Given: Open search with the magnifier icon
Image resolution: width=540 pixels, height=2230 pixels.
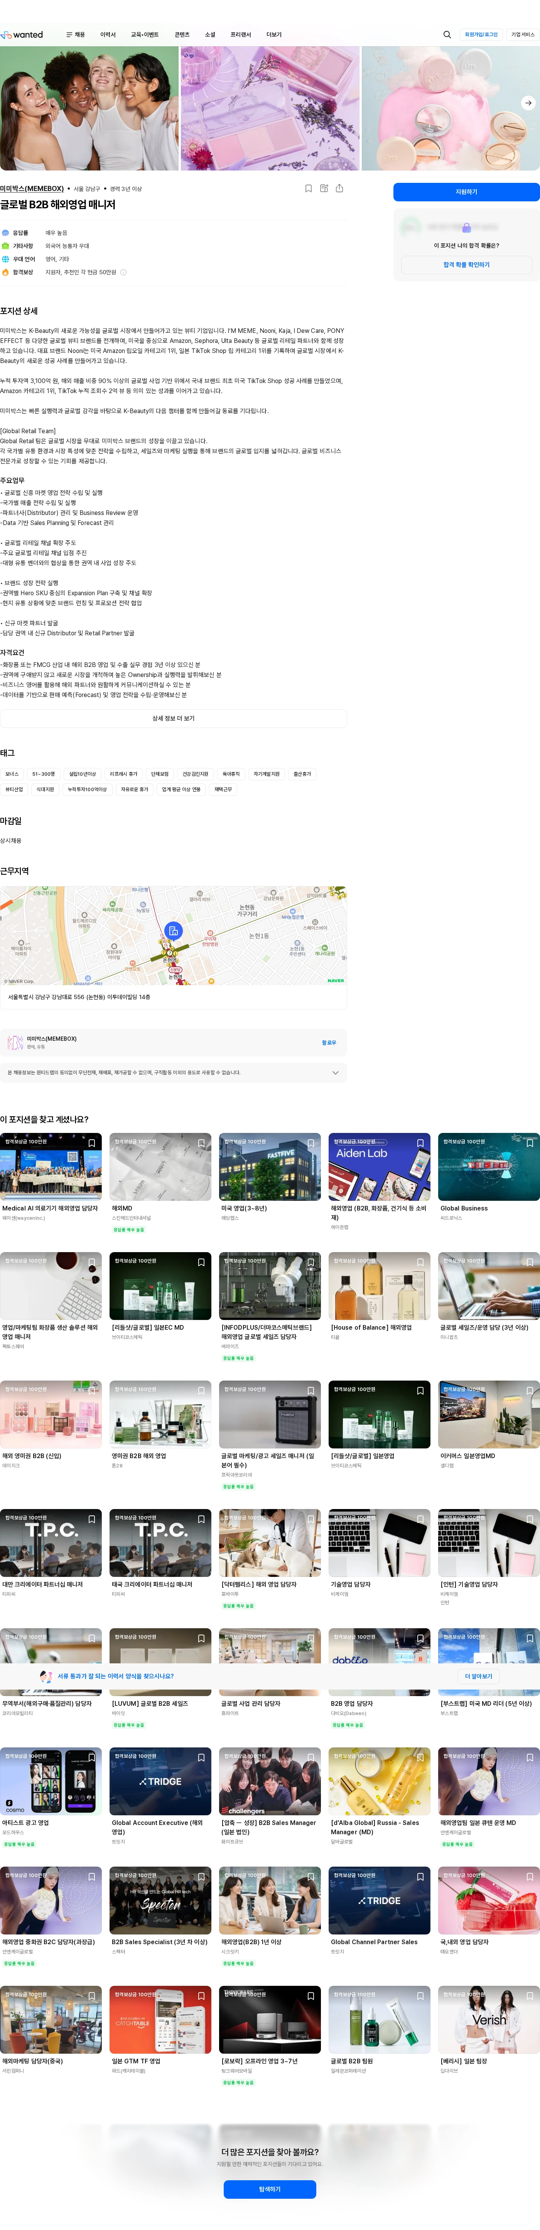Looking at the screenshot, I should 447,35.
